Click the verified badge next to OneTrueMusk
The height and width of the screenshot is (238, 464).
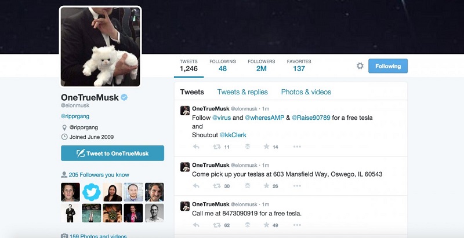pyautogui.click(x=124, y=97)
